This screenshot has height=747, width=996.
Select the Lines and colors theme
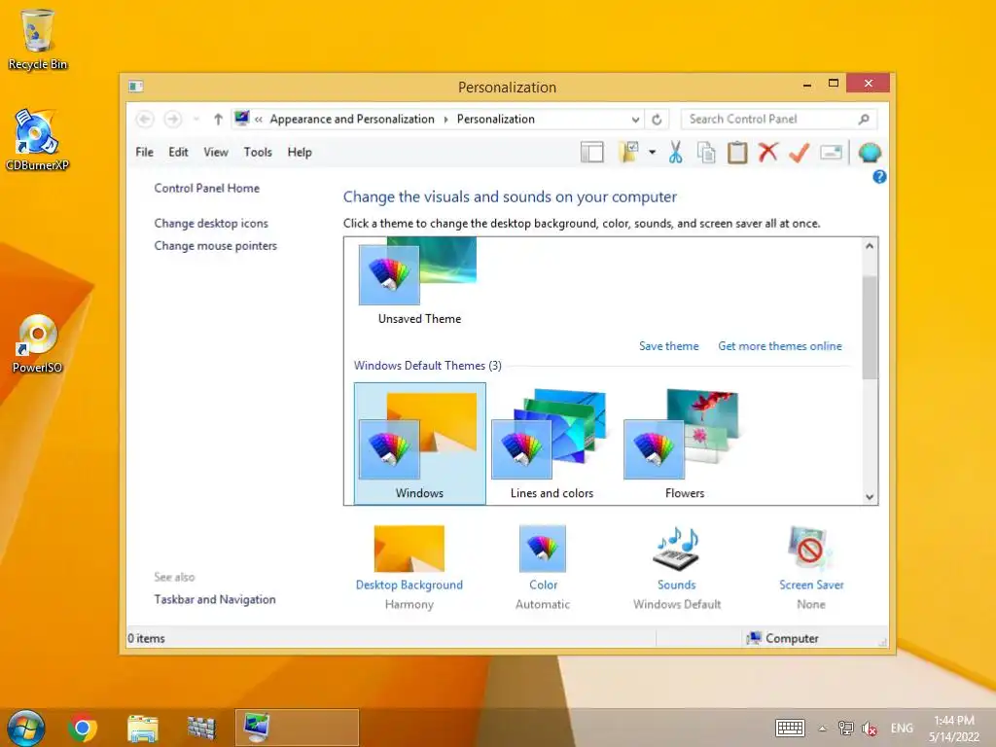(x=551, y=444)
